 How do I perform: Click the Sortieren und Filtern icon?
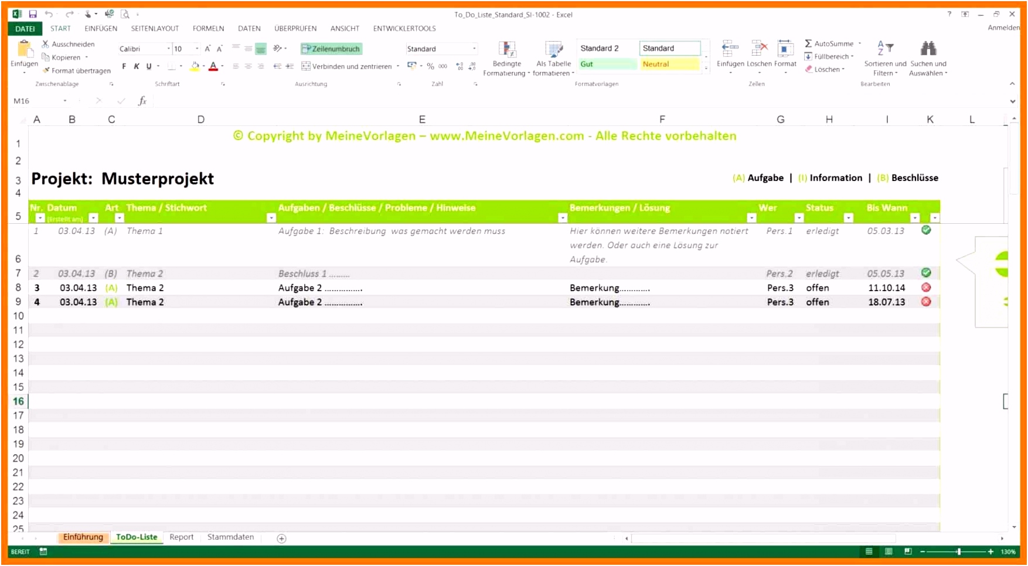[x=885, y=49]
